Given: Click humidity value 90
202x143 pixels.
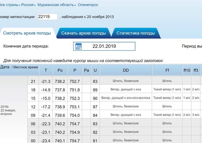Looking at the screenshot, I should click(x=95, y=98).
